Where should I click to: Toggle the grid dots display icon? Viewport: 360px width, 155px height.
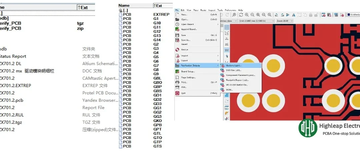227,28
